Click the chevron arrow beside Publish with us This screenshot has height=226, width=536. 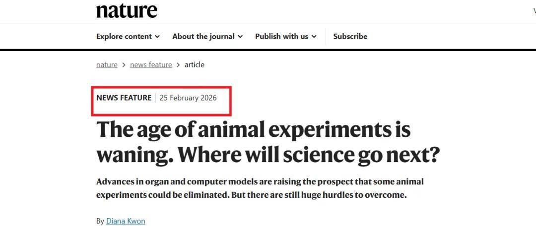click(x=314, y=37)
